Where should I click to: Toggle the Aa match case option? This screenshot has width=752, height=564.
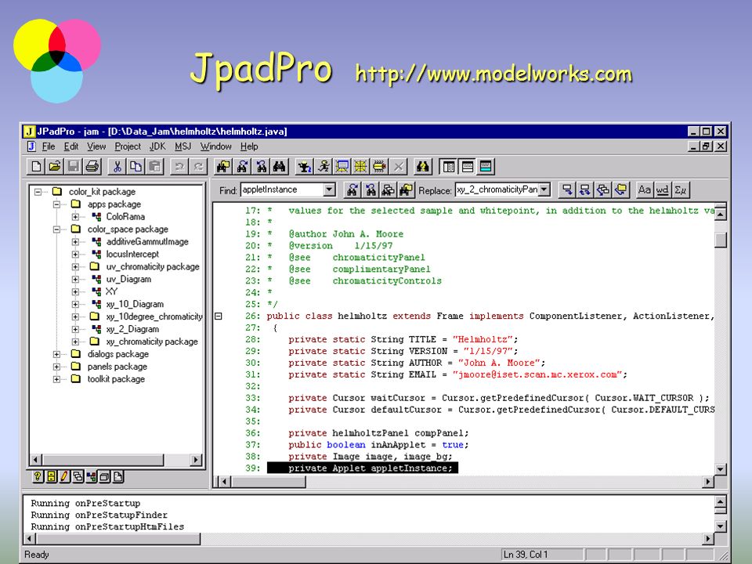(x=644, y=190)
